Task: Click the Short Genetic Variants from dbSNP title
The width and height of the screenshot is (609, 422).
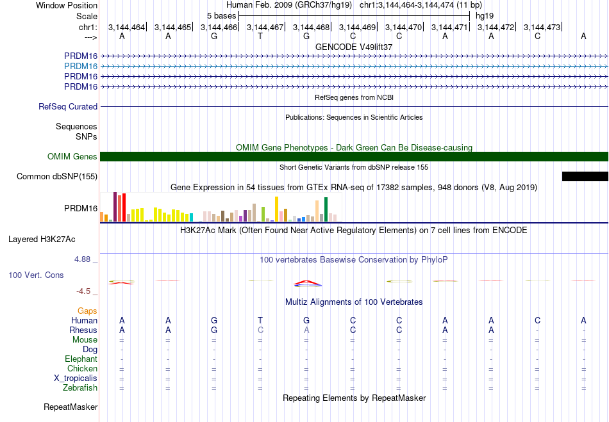Action: click(354, 167)
